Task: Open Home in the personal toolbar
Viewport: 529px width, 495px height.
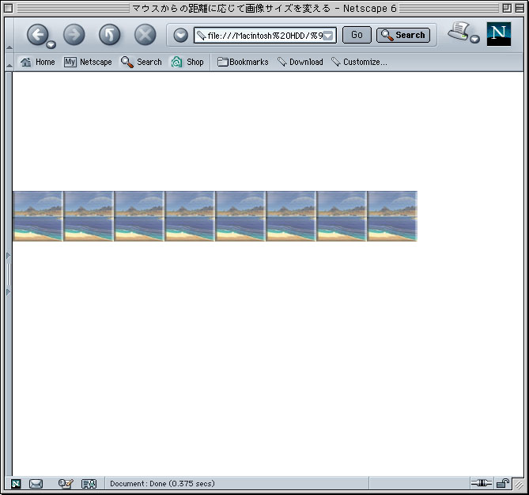Action: click(37, 62)
